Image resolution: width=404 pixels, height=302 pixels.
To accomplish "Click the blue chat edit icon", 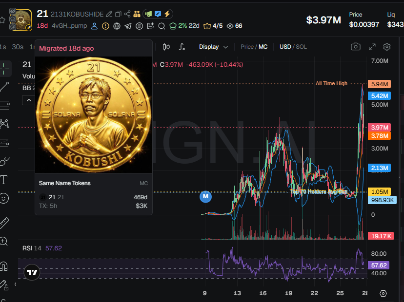I will [158, 14].
